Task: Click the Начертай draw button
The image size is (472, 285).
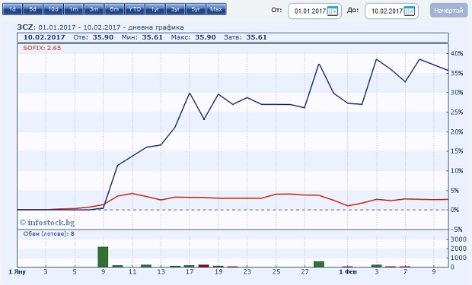Action: pos(448,11)
